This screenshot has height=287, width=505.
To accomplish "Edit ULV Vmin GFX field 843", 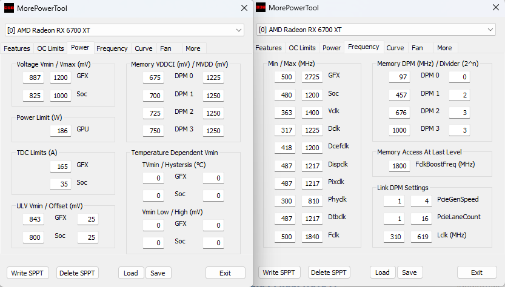I will [x=33, y=219].
